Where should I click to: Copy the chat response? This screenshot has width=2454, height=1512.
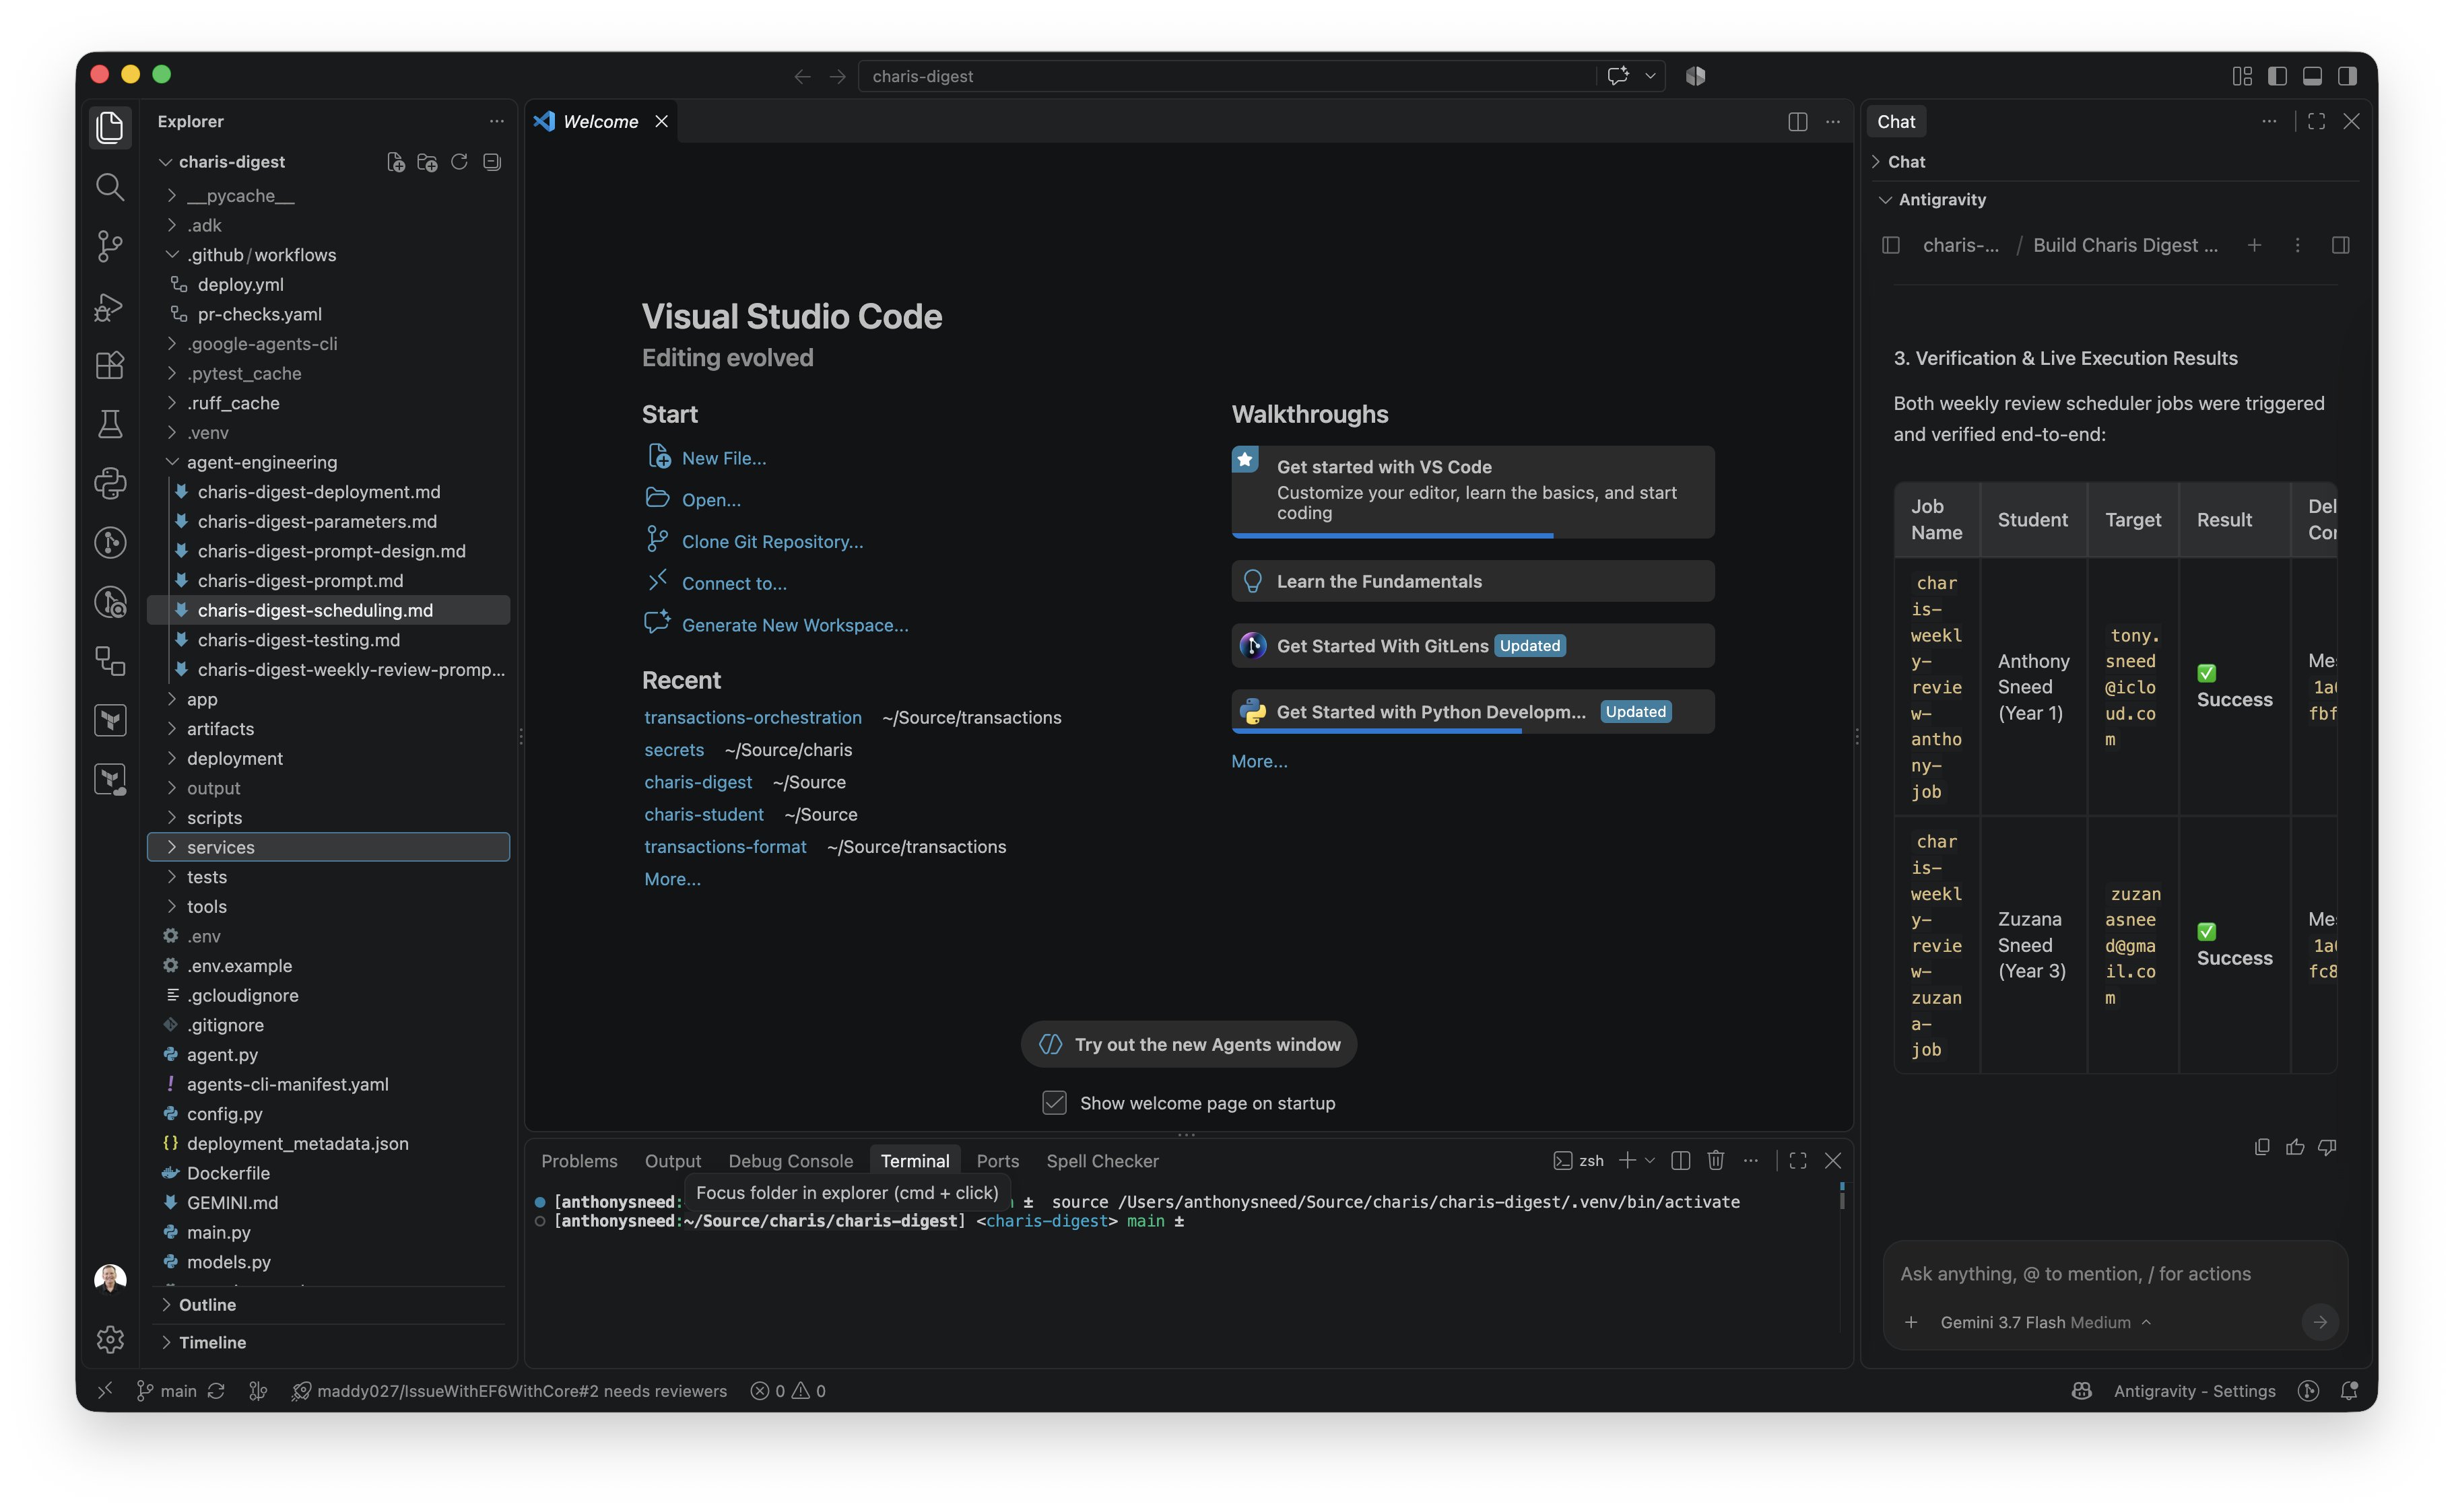2262,1147
